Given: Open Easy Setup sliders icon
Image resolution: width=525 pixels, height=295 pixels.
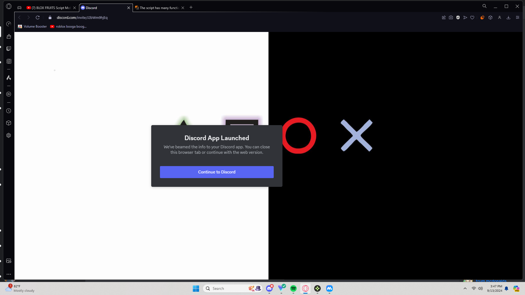Looking at the screenshot, I should [518, 17].
